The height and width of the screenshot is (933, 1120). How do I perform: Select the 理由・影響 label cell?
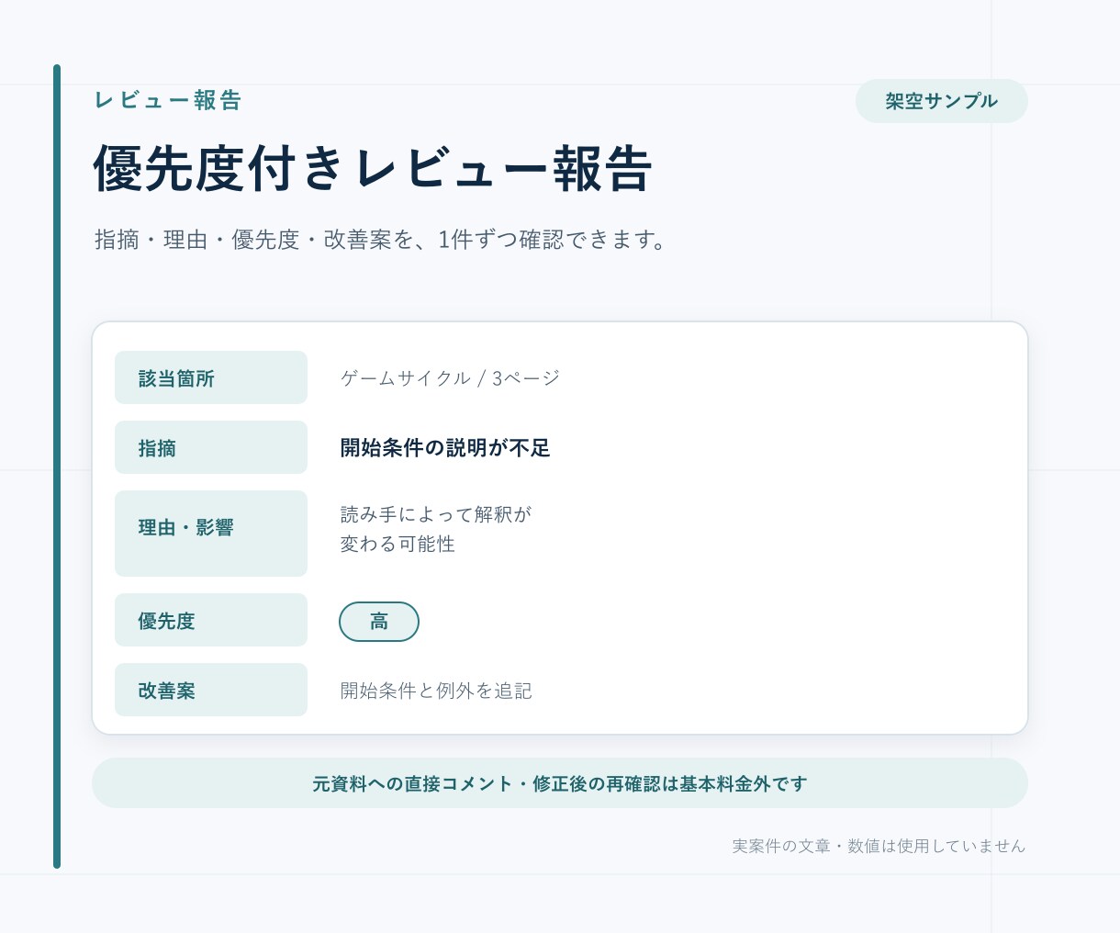tap(211, 534)
